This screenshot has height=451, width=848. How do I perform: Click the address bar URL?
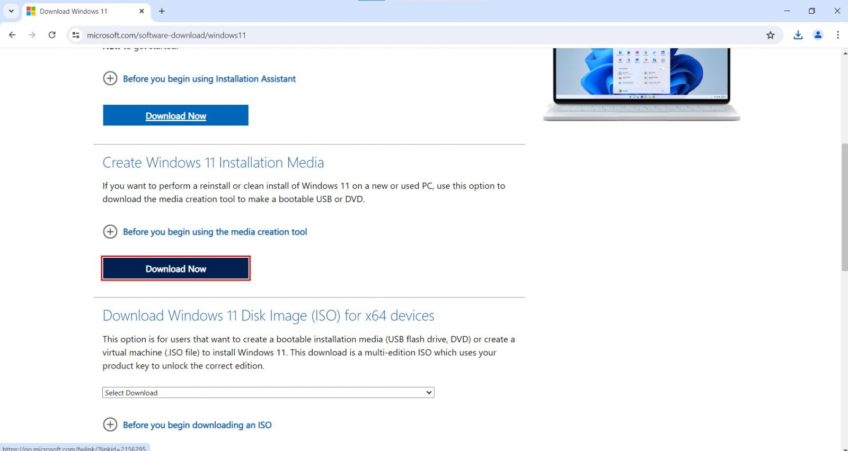pos(166,35)
